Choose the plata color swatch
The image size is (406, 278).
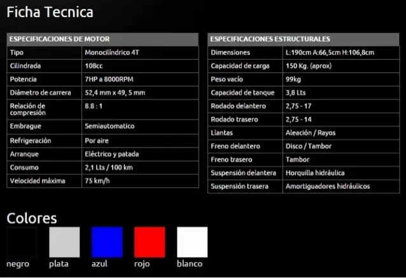tap(64, 242)
